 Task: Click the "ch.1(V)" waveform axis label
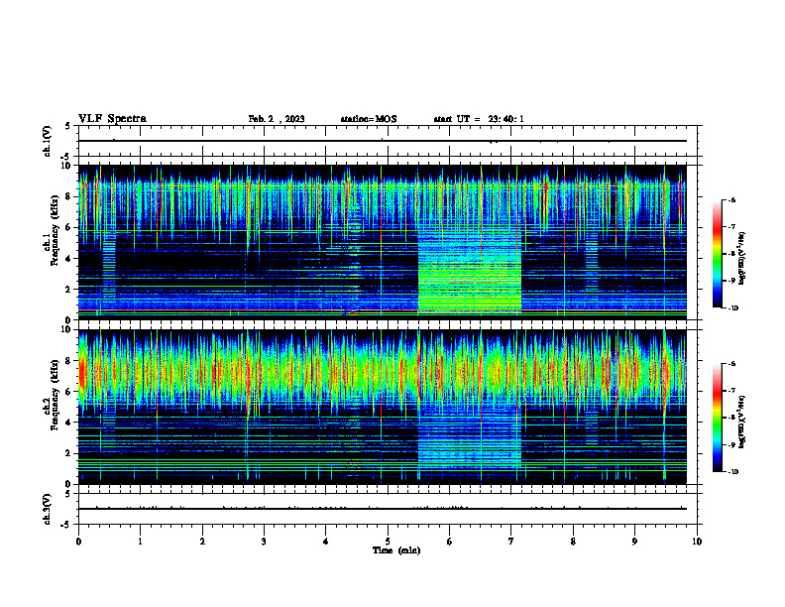pyautogui.click(x=47, y=141)
